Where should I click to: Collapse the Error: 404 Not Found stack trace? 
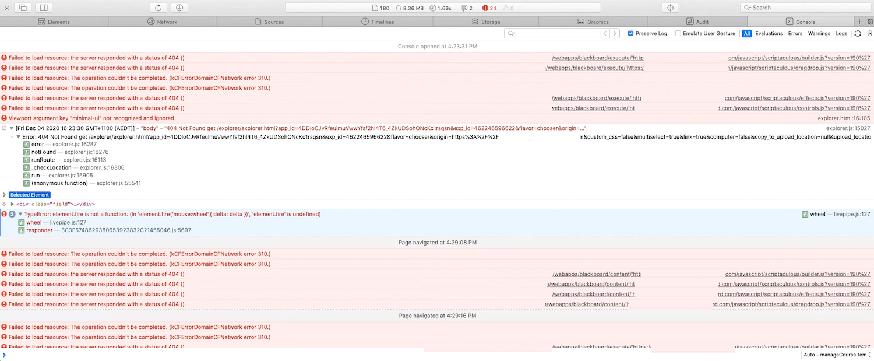click(19, 137)
